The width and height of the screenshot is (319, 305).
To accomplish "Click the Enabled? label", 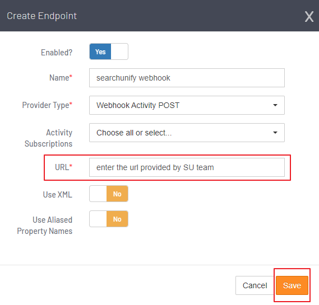I will 57,53.
